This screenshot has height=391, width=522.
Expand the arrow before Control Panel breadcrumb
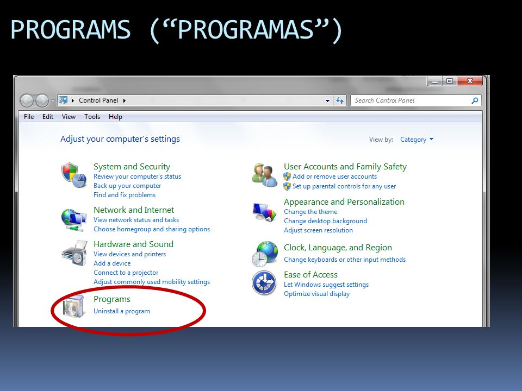coord(72,100)
